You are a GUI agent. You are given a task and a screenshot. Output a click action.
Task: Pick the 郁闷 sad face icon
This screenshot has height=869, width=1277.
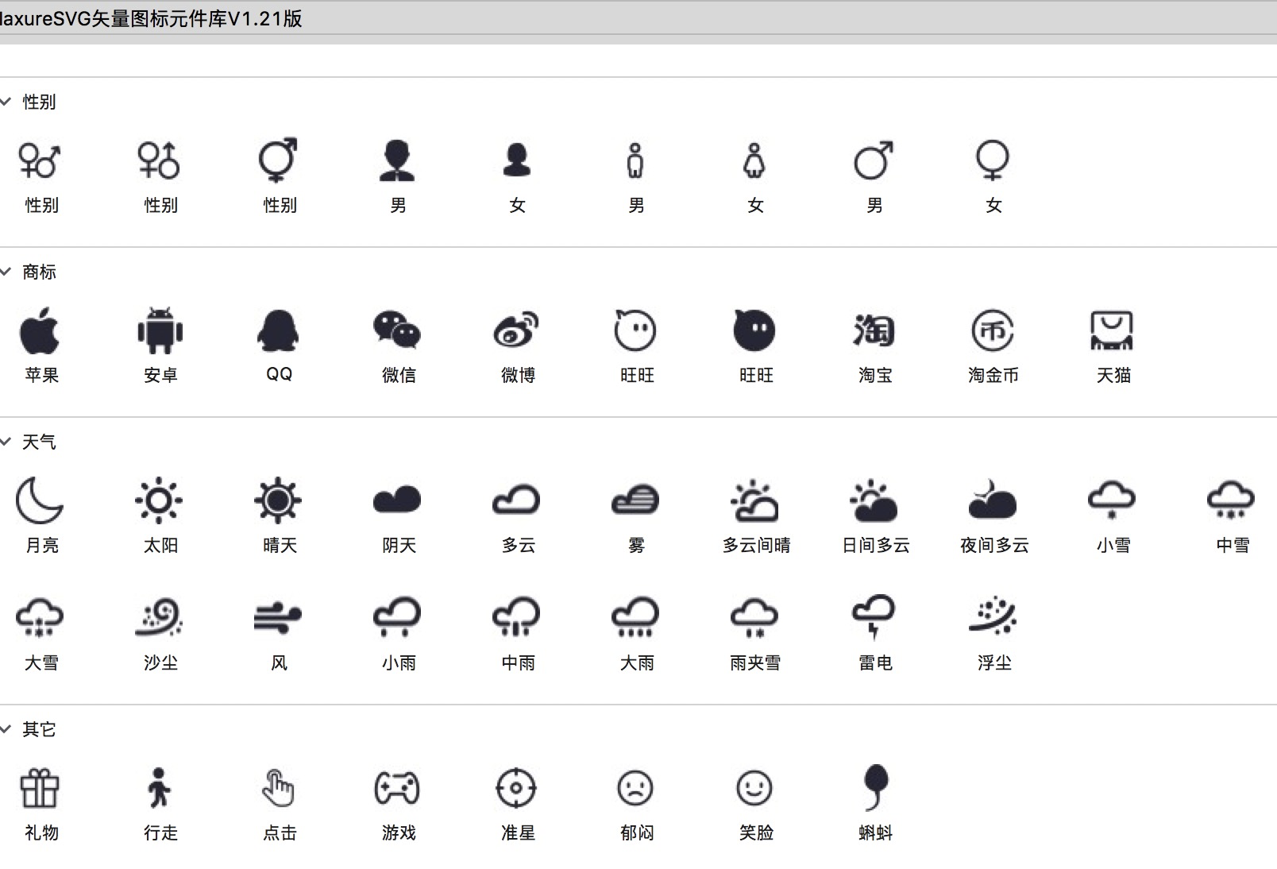(x=635, y=788)
